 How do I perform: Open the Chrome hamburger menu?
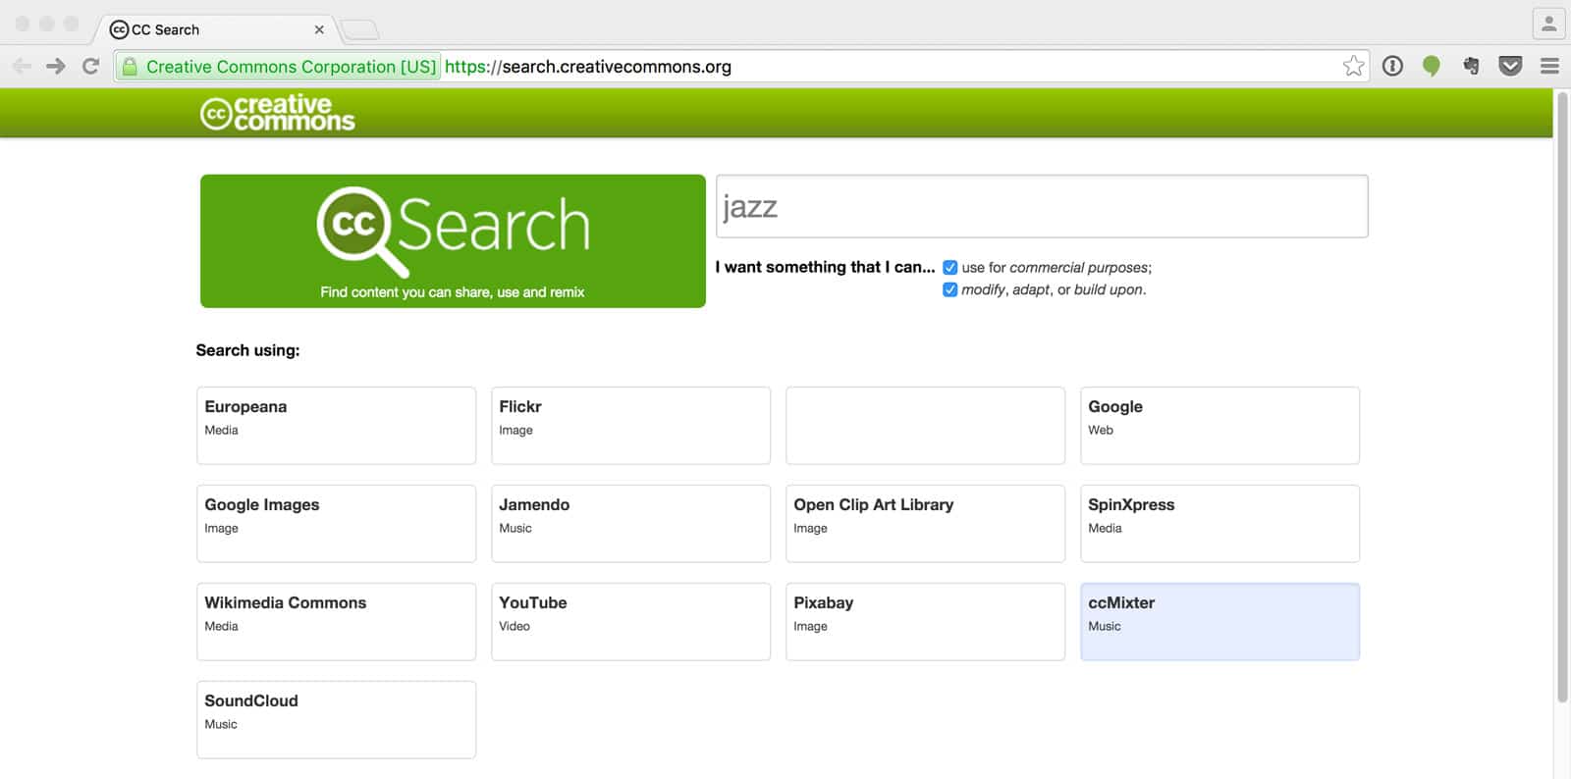(x=1549, y=67)
